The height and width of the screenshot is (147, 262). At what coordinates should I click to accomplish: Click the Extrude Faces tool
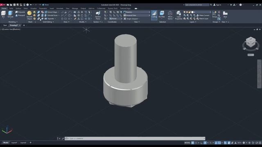(52, 16)
